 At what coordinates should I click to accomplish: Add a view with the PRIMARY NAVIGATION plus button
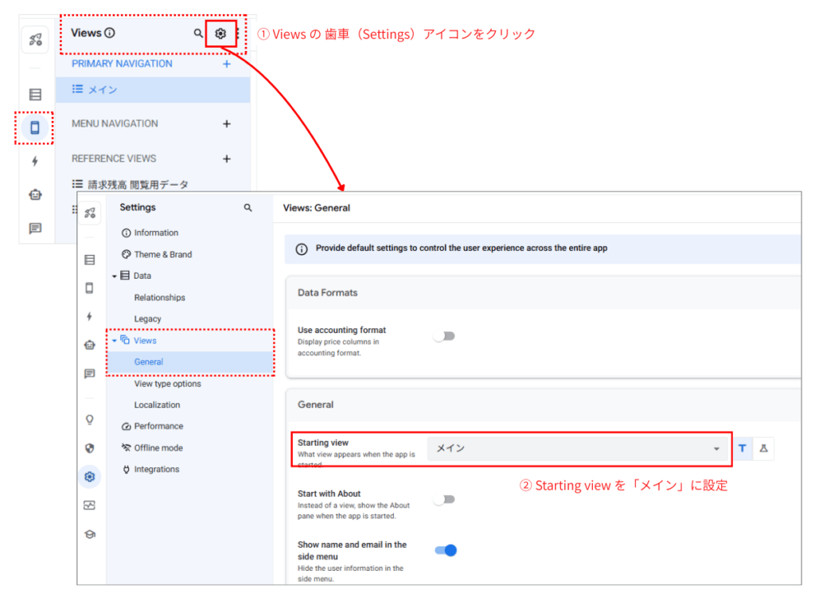click(227, 64)
